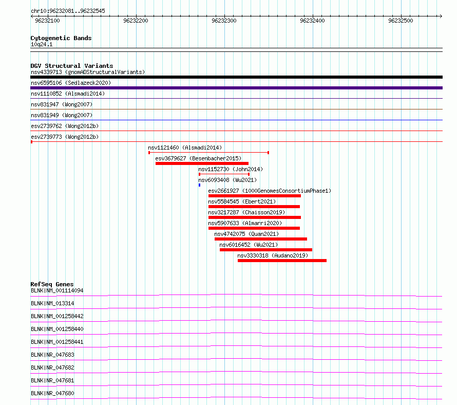Click the chr10:96232081..96232545 region label
The width and height of the screenshot is (457, 405).
coord(68,11)
